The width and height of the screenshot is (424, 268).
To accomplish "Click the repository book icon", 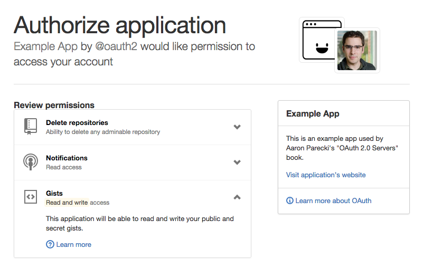I will click(30, 127).
